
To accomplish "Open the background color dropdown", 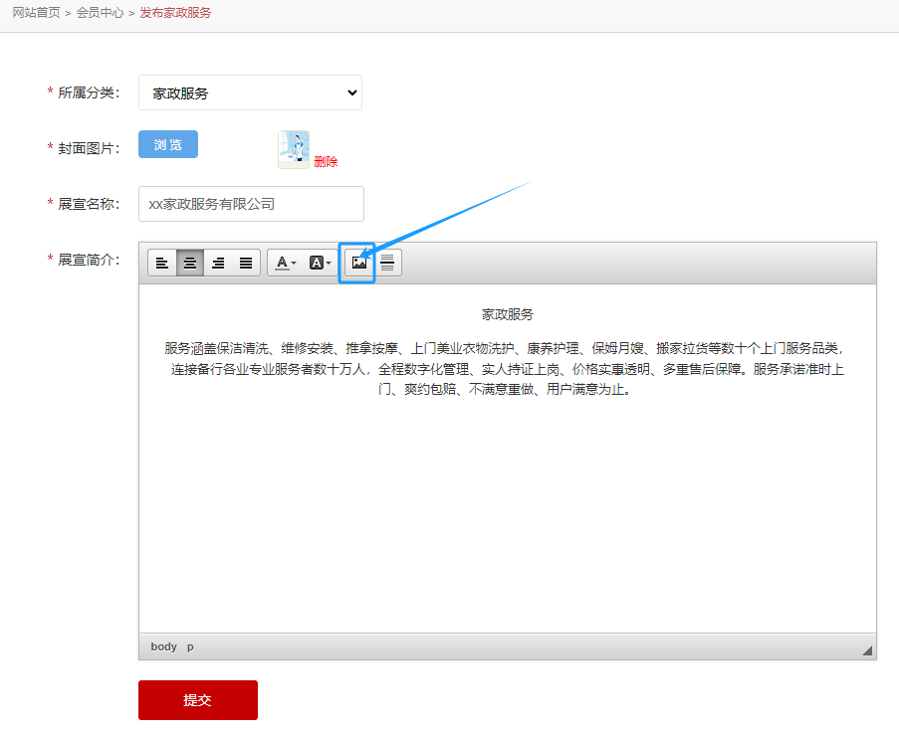I will 320,263.
